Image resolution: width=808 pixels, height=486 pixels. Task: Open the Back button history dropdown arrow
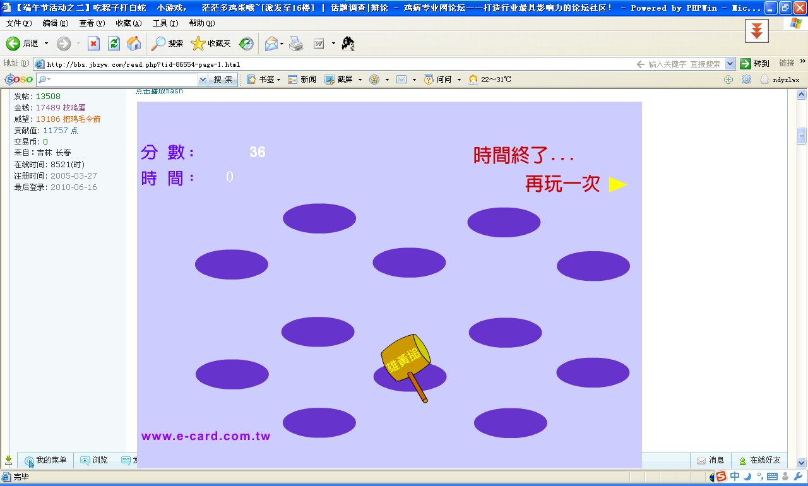[46, 44]
